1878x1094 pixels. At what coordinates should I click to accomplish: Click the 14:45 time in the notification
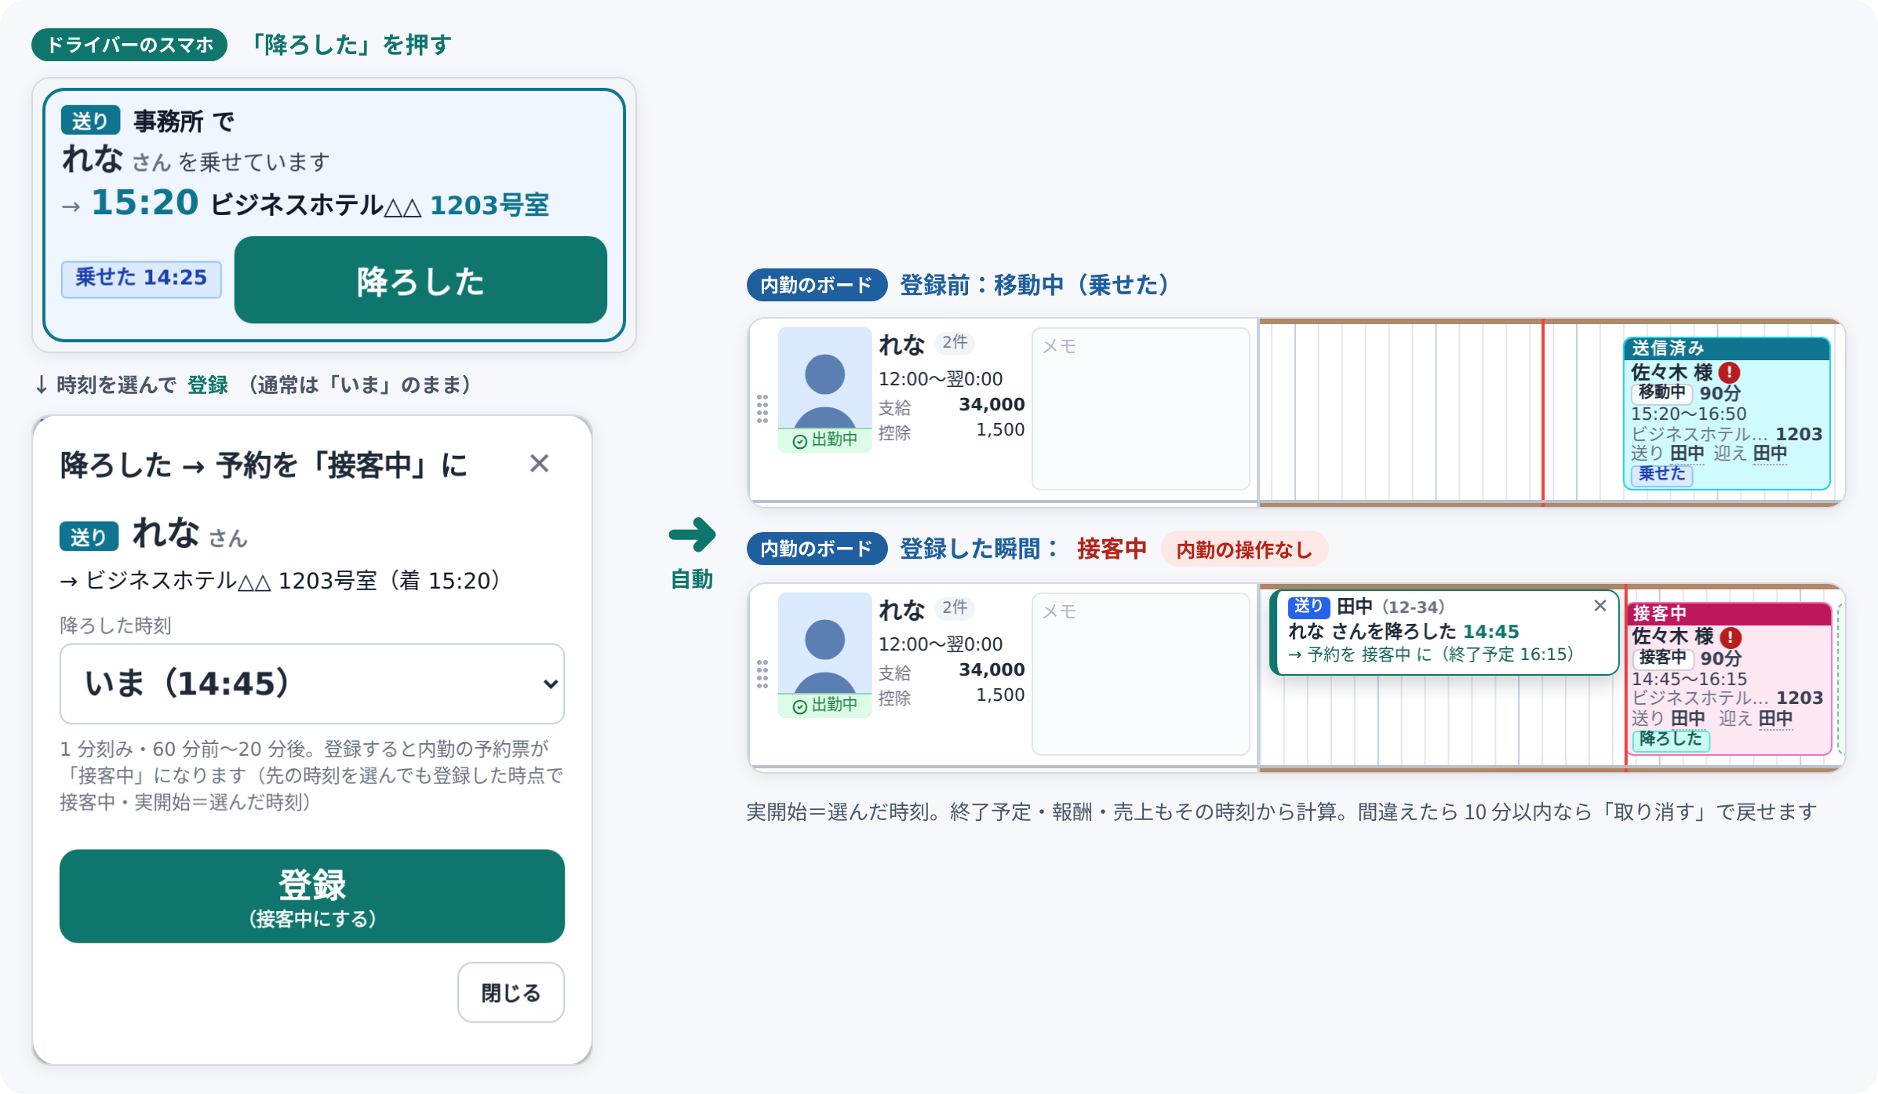[x=1490, y=632]
